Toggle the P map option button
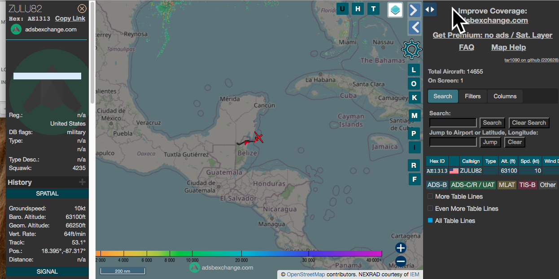This screenshot has height=279, width=559. (x=414, y=133)
